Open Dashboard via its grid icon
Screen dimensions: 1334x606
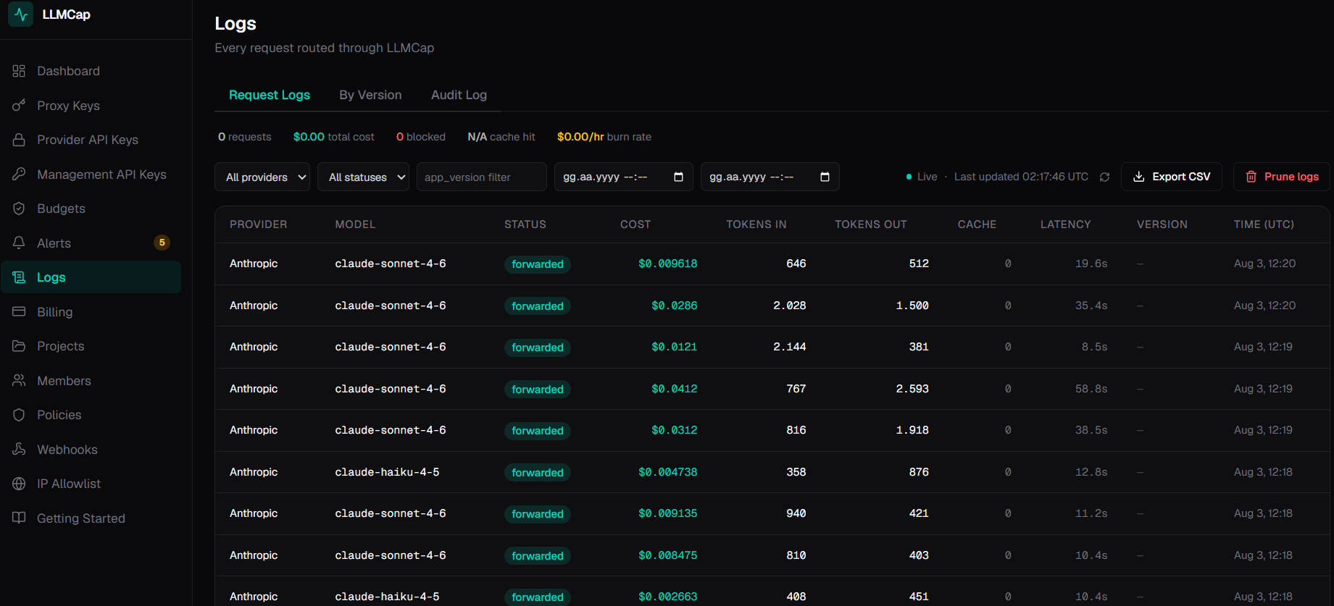pos(19,71)
